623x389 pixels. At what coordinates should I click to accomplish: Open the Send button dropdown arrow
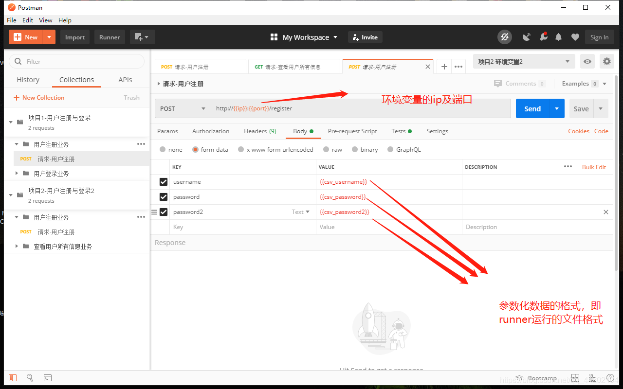click(x=557, y=108)
